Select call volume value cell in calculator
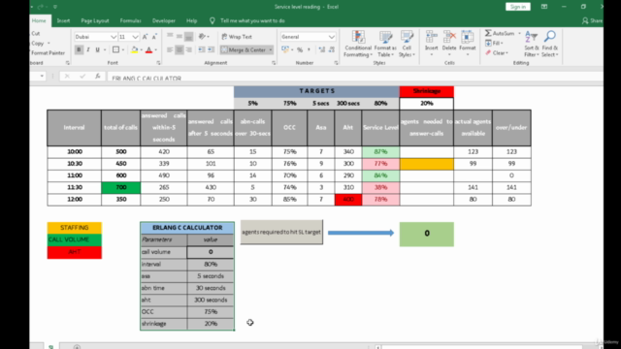Viewport: 621px width, 349px height. pyautogui.click(x=211, y=252)
